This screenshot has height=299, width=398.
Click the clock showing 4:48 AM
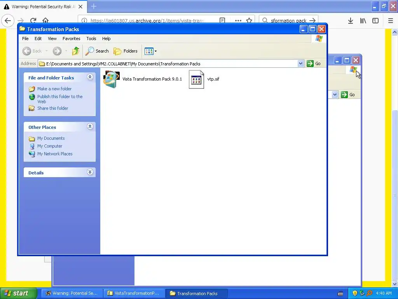[x=384, y=293]
